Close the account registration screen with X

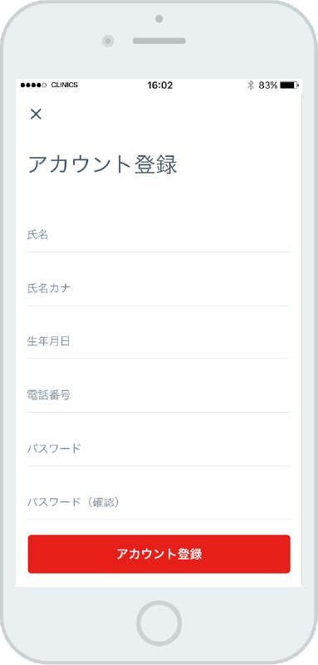click(x=36, y=114)
